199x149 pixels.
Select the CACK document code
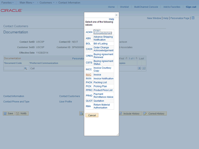[x=89, y=49]
